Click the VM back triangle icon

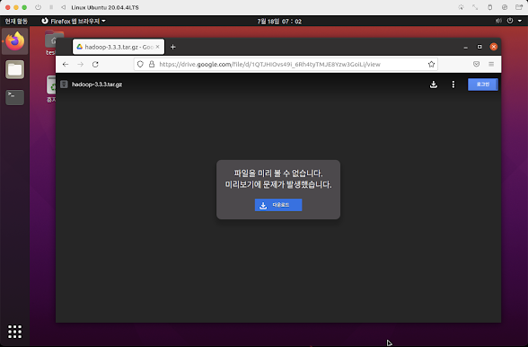coord(63,7)
